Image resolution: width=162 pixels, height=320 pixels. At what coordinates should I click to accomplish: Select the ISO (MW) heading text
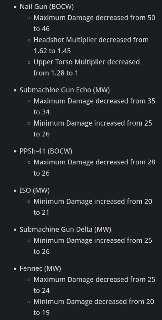pos(35,190)
